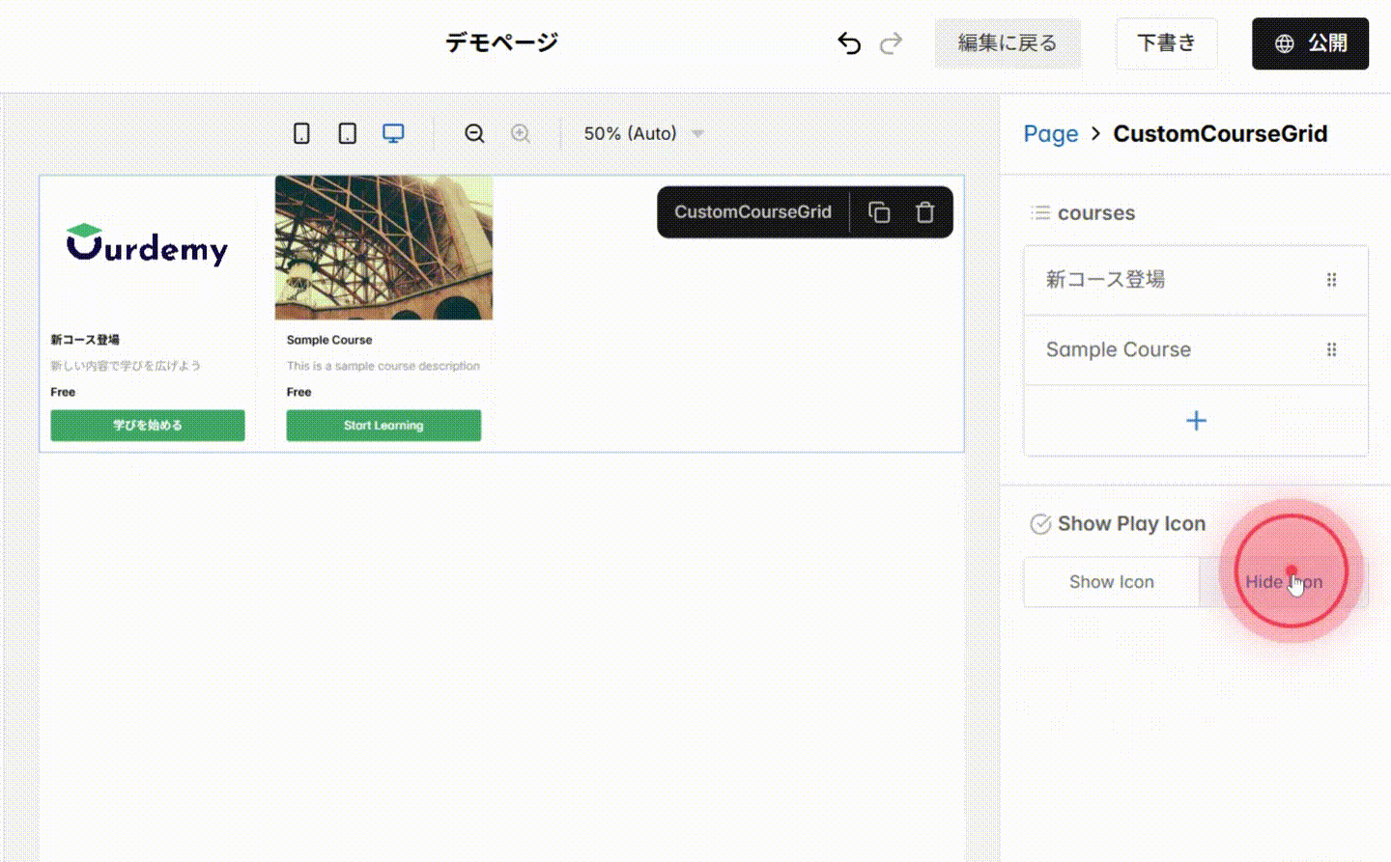The height and width of the screenshot is (862, 1391).
Task: Duplicate the CustomCourseGrid component
Action: coord(878,211)
